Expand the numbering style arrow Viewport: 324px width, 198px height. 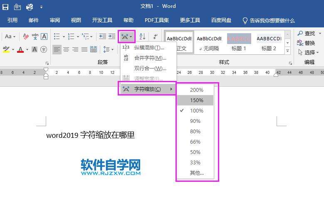tap(78, 37)
